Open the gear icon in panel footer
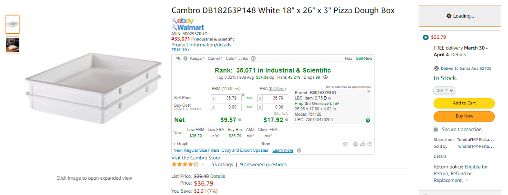Screen dimensions: 508x195 coord(355,144)
